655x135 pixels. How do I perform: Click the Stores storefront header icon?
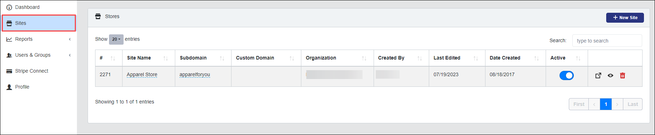coord(98,16)
